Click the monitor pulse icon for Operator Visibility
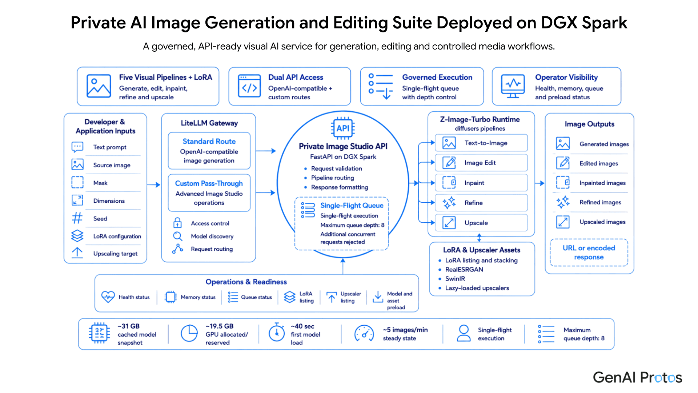698x393 pixels. click(x=513, y=86)
